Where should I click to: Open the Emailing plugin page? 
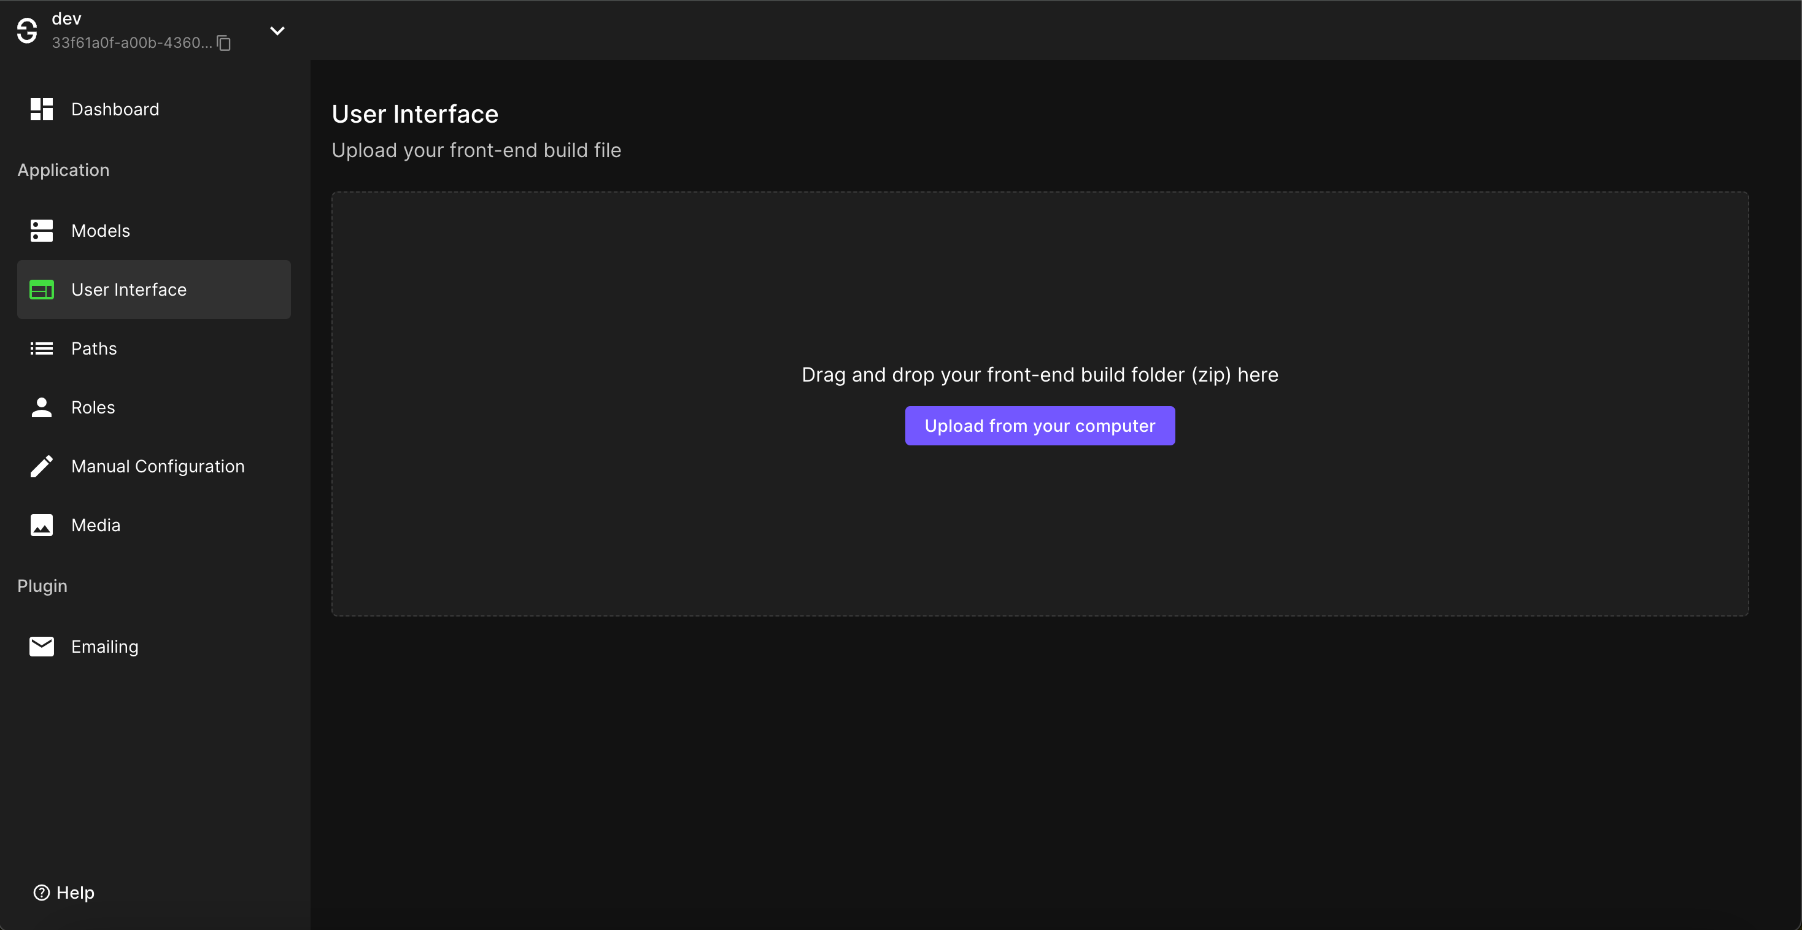pos(105,646)
